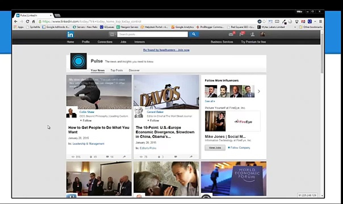
Task: Open comments on Gerard Baker post
Action: click(x=175, y=157)
